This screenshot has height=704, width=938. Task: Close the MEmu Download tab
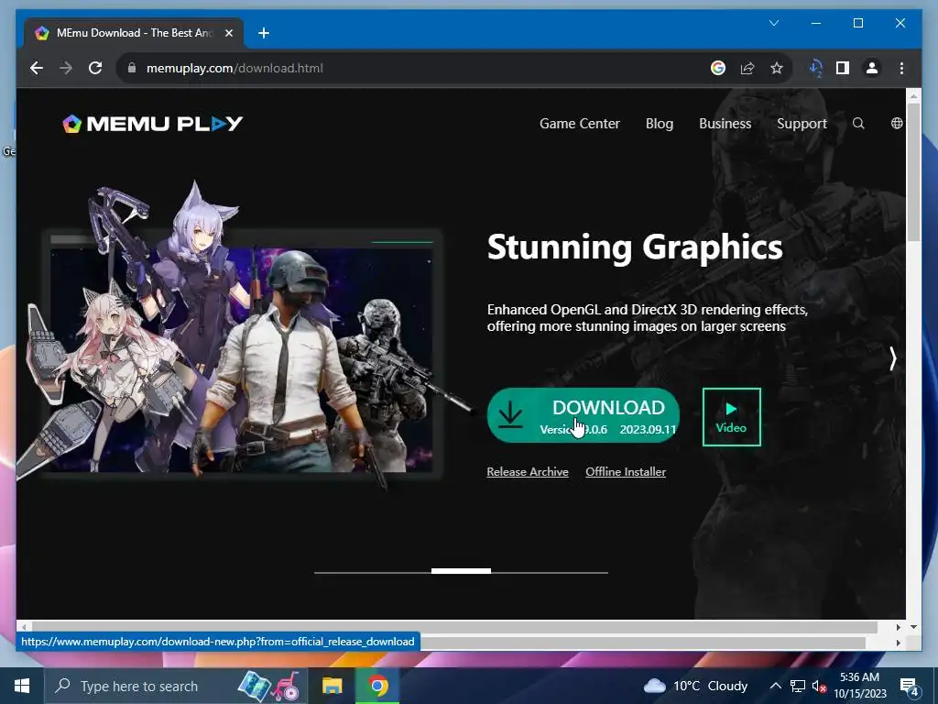pos(228,33)
